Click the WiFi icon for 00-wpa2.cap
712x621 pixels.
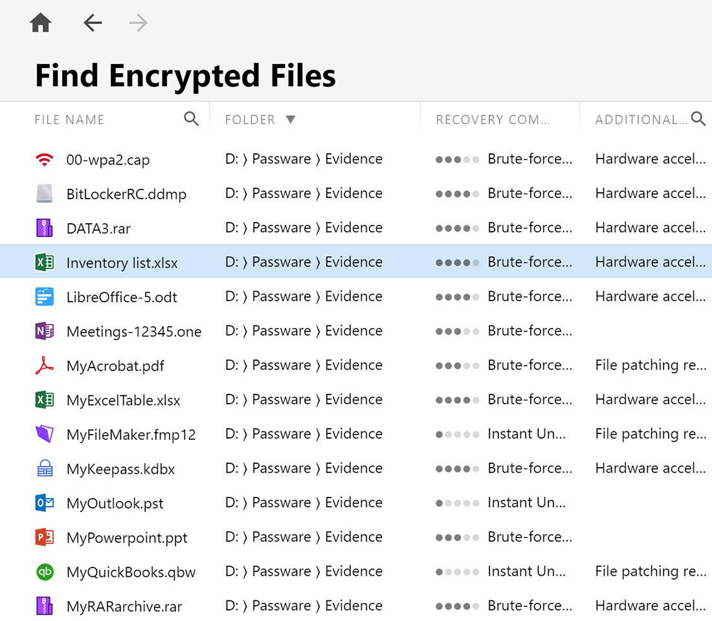pyautogui.click(x=44, y=160)
